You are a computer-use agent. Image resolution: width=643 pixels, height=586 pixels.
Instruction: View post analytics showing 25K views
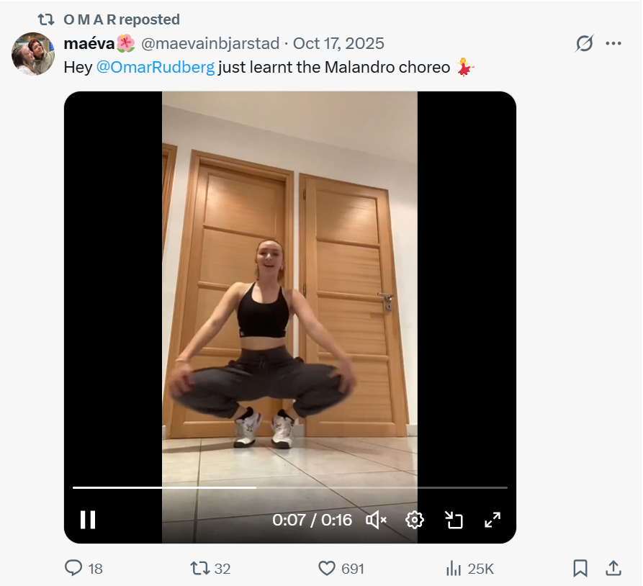click(x=454, y=569)
